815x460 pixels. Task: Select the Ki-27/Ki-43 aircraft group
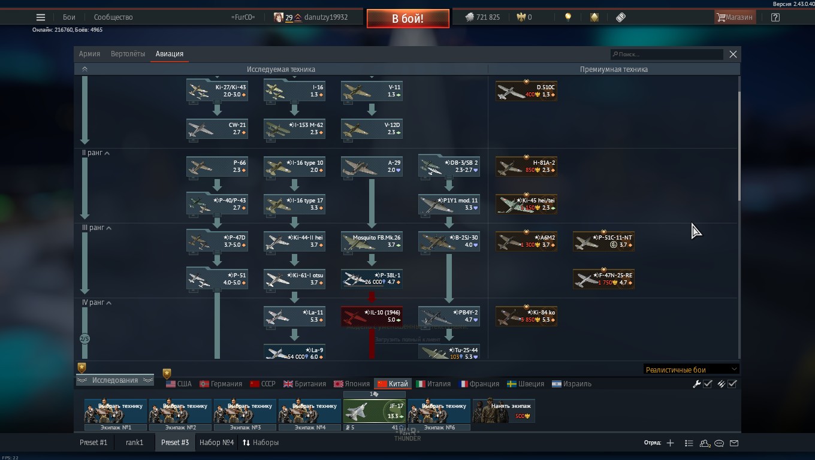coord(217,91)
